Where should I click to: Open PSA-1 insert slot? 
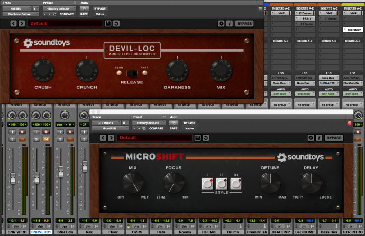coord(305,18)
